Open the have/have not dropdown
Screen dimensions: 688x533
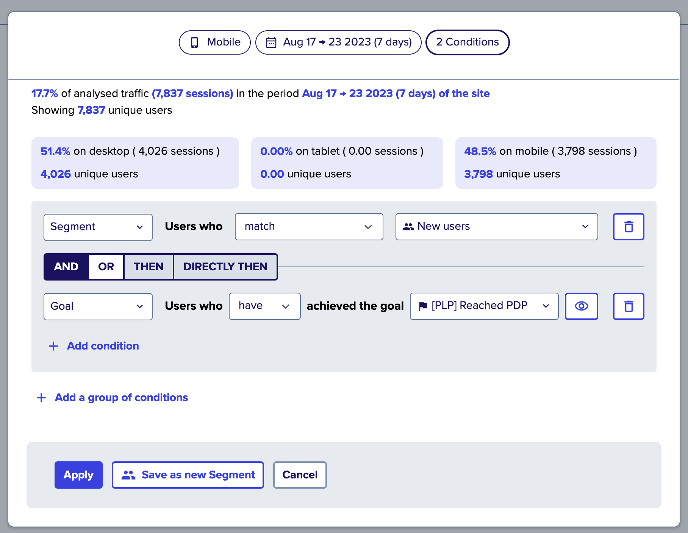tap(265, 306)
